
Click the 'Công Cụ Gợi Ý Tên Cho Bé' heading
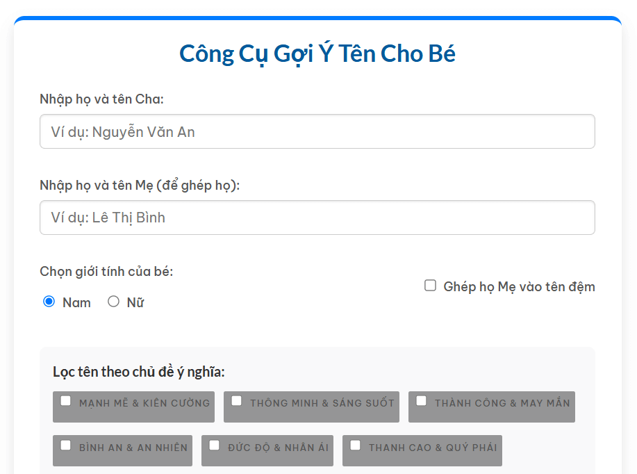(317, 54)
